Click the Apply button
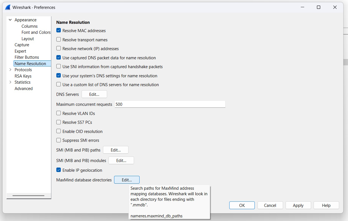Screen dimensions: 348x221 (x=298, y=205)
